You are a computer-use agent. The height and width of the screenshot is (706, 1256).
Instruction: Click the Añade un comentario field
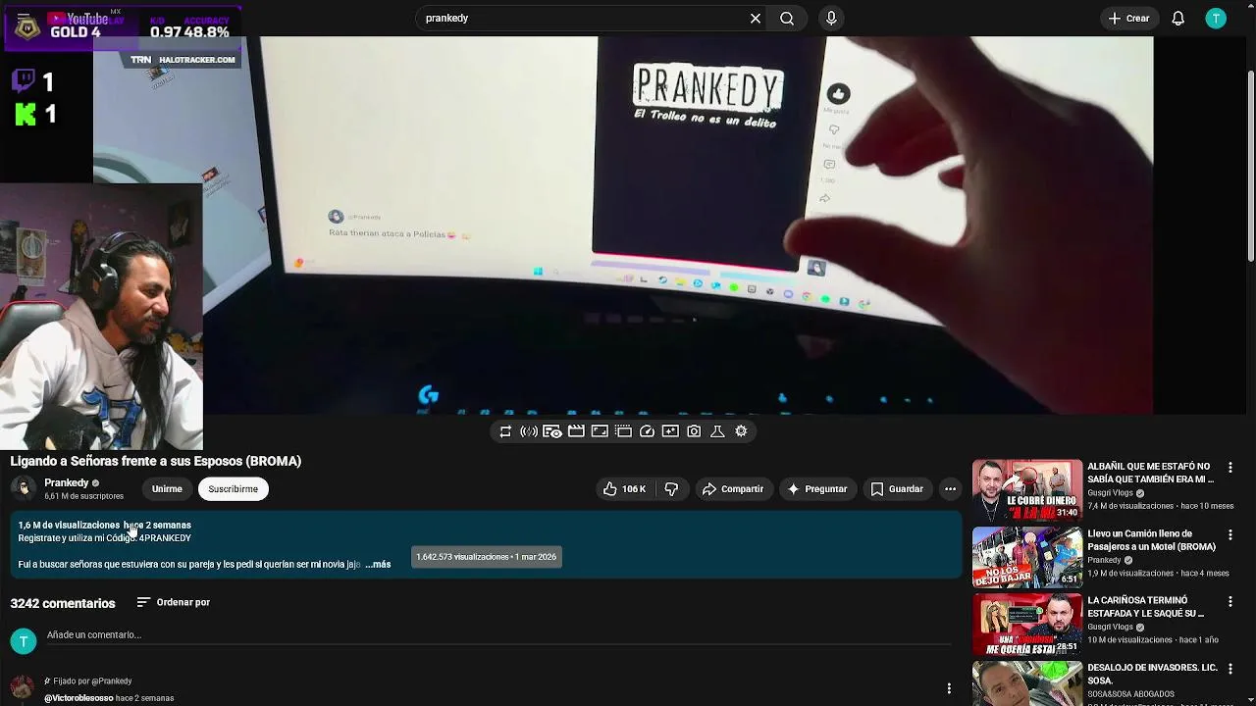(498, 634)
